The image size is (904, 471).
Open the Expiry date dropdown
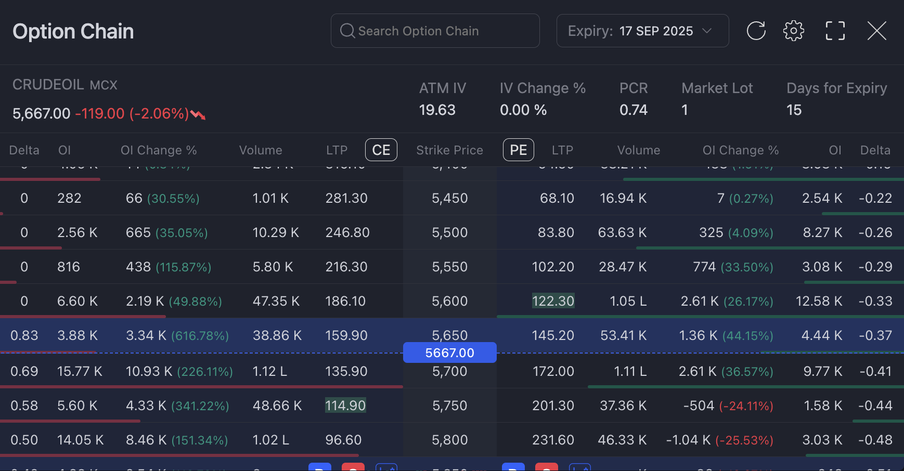642,31
